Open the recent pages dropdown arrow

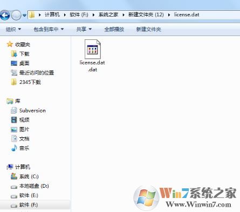coord(25,16)
